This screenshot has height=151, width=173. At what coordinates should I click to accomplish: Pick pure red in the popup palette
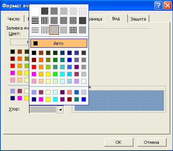pyautogui.click(x=34, y=67)
